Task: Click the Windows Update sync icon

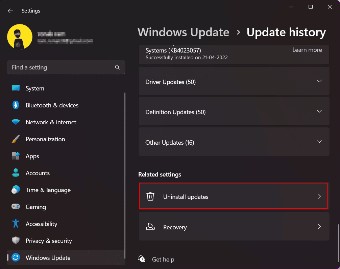Action: (16, 257)
